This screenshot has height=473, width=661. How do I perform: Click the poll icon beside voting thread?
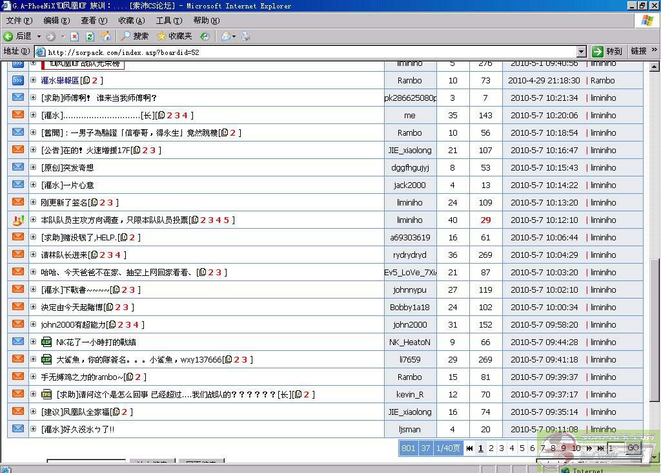pos(18,220)
